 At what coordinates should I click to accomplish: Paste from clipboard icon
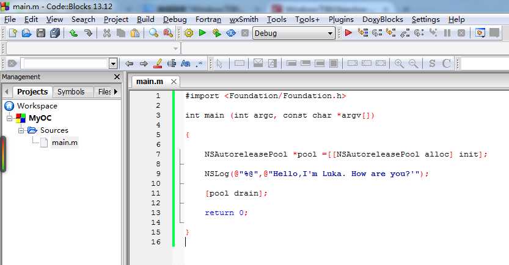coord(134,33)
